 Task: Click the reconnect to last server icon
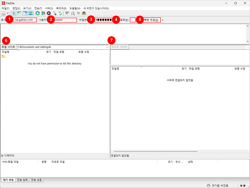click(x=60, y=13)
